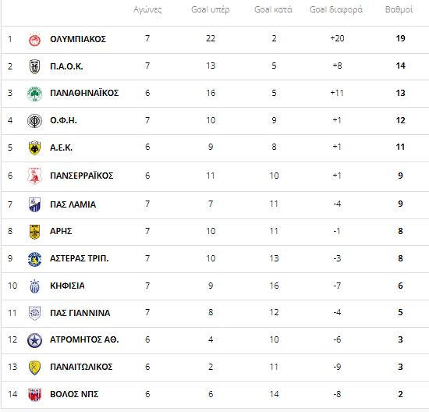Screen dimensions: 429x412
Task: Sort table by Αγώνες column header
Action: tap(147, 10)
